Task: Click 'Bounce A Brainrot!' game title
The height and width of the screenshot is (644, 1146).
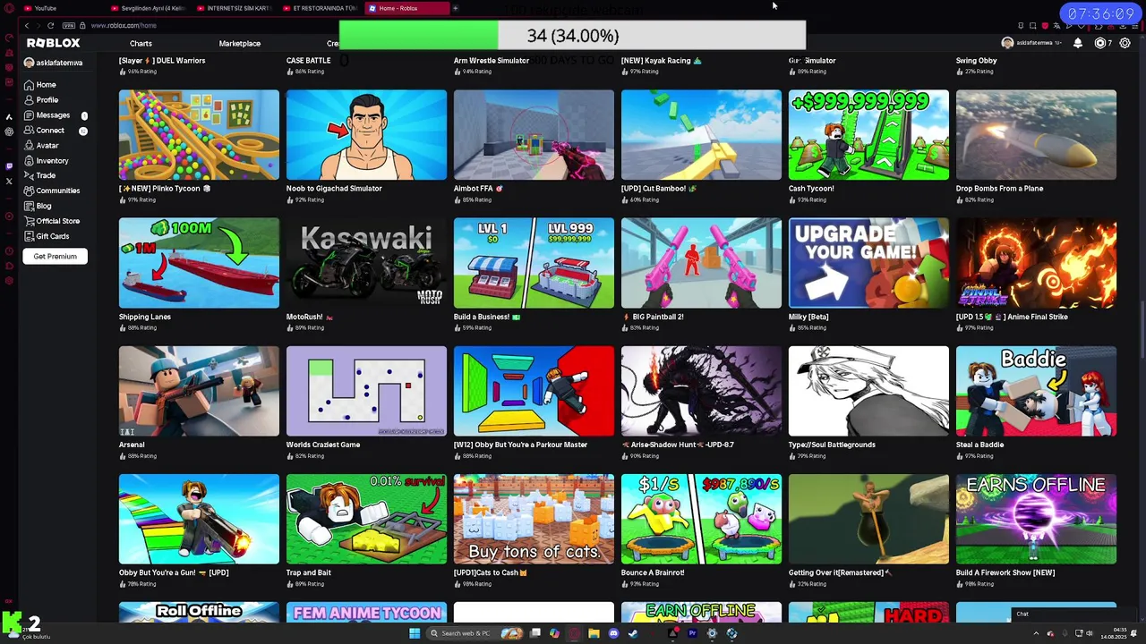Action: [653, 572]
